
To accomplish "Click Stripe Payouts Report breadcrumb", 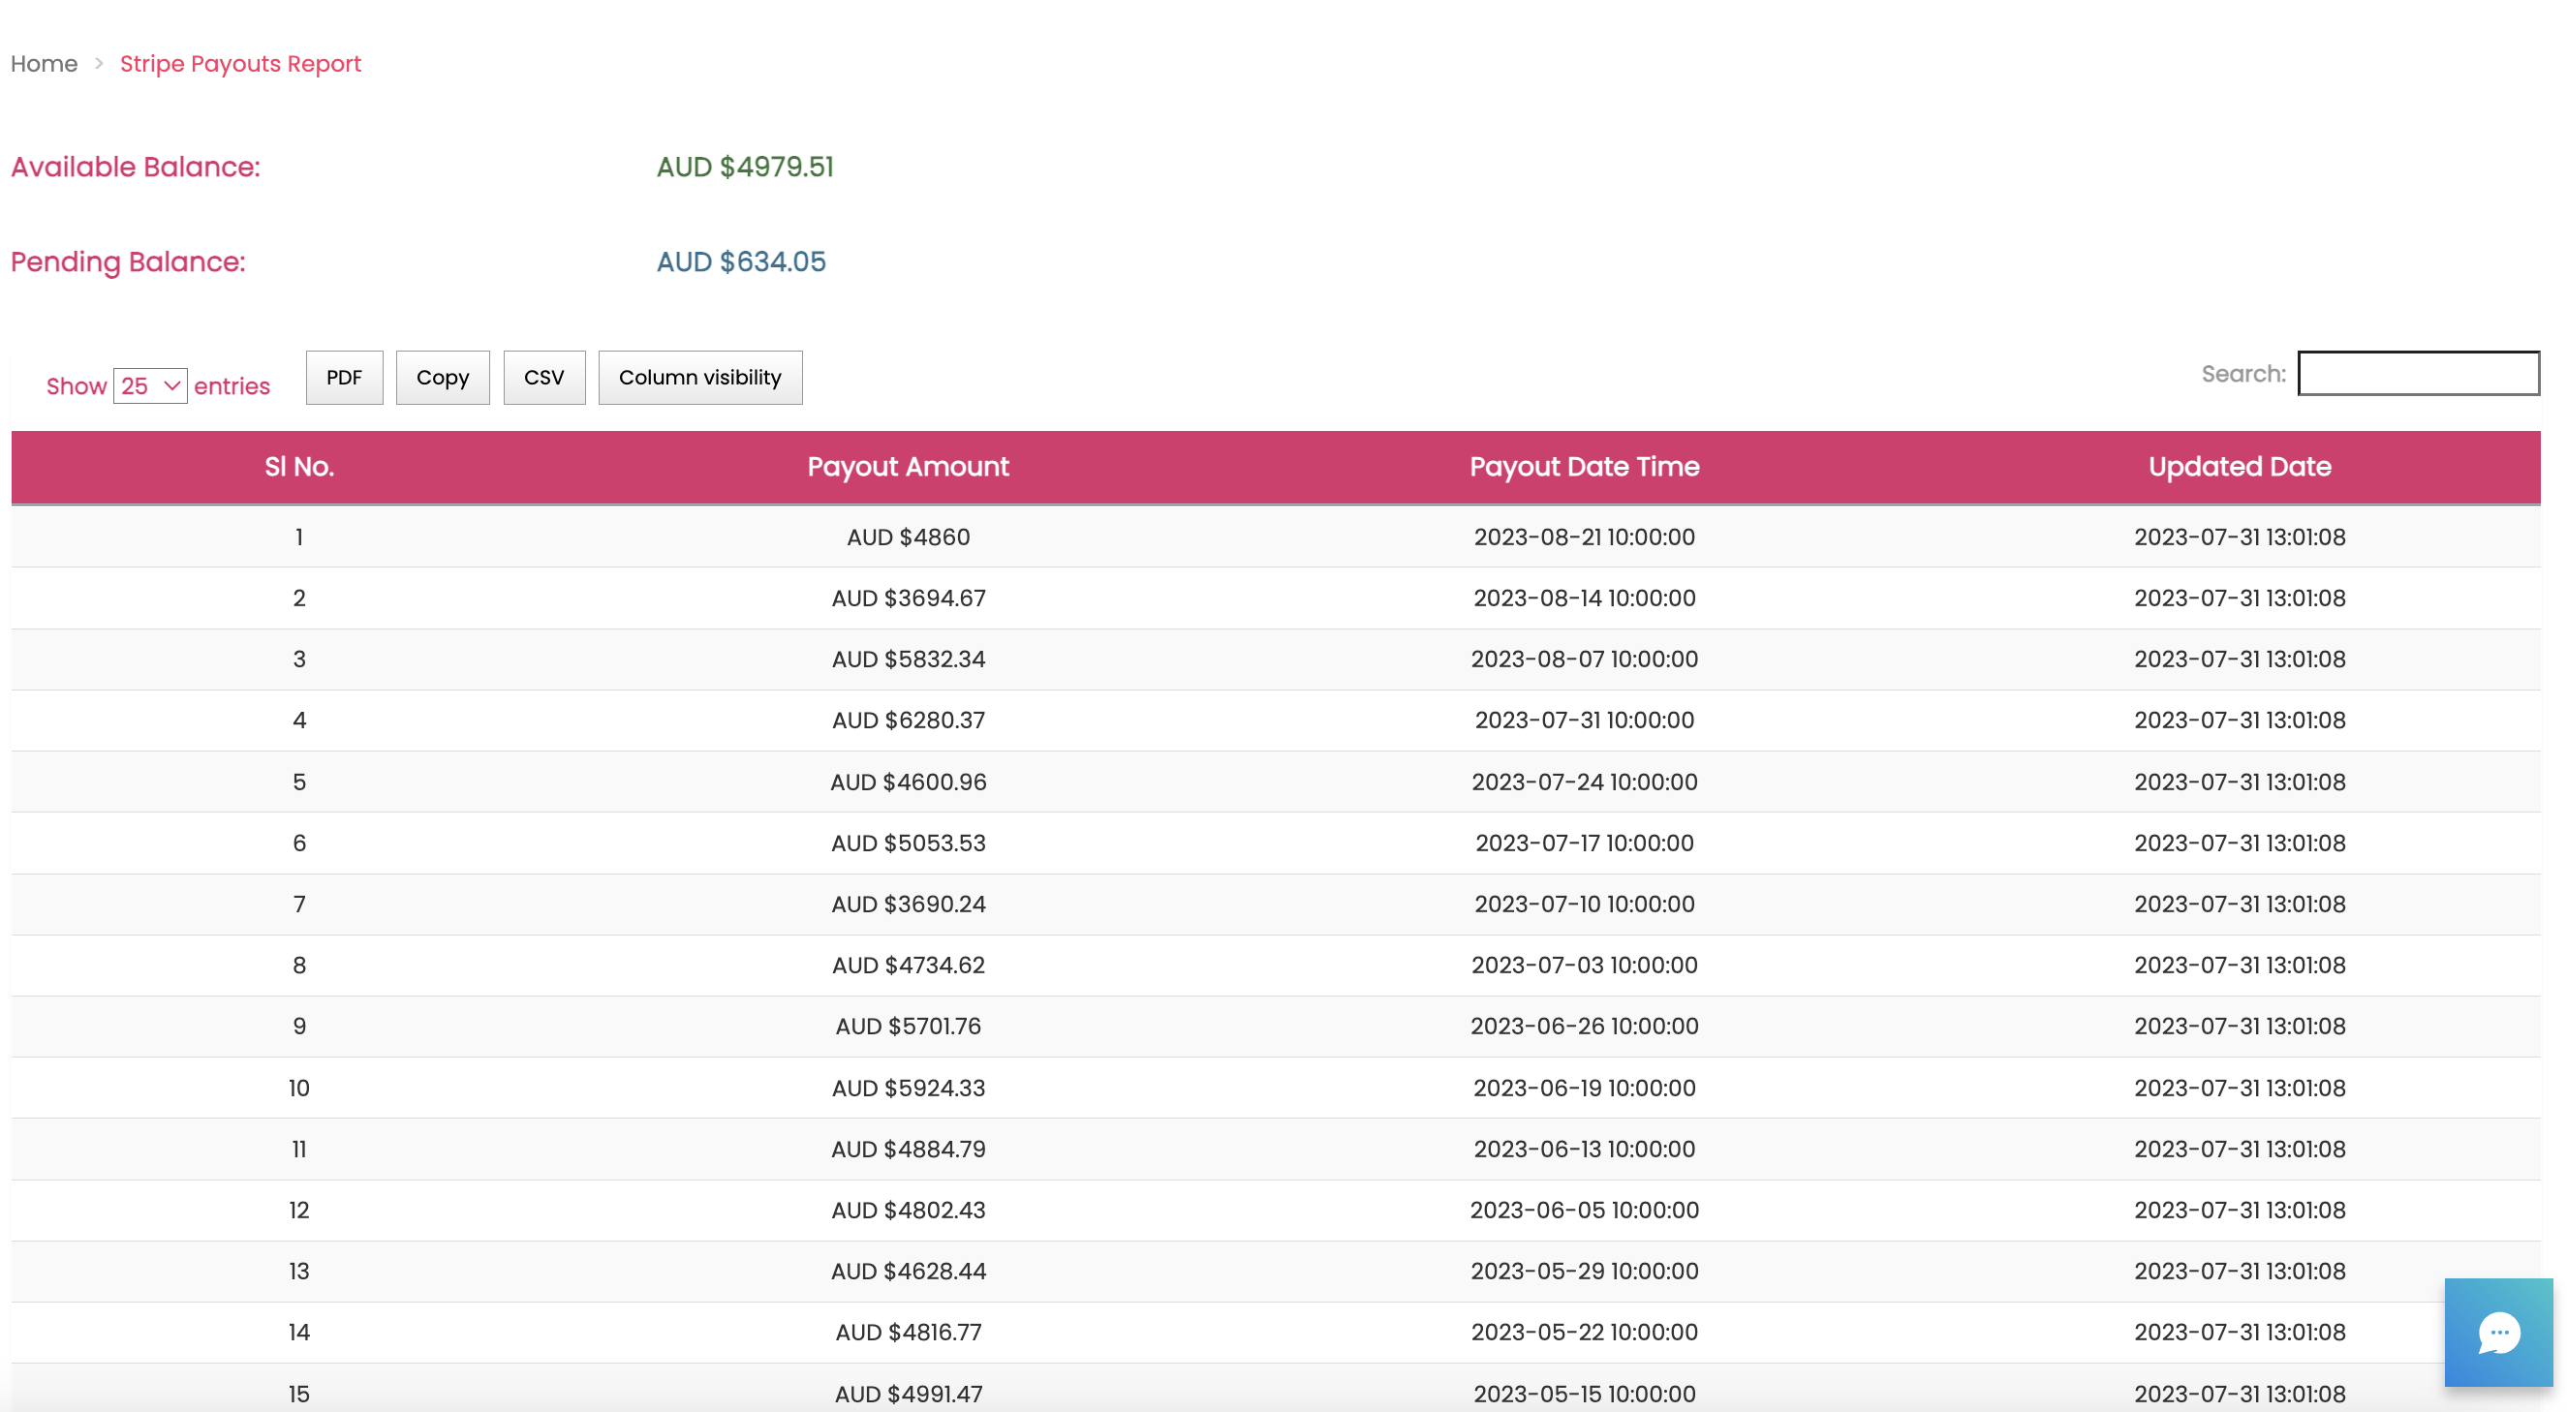I will click(x=240, y=64).
